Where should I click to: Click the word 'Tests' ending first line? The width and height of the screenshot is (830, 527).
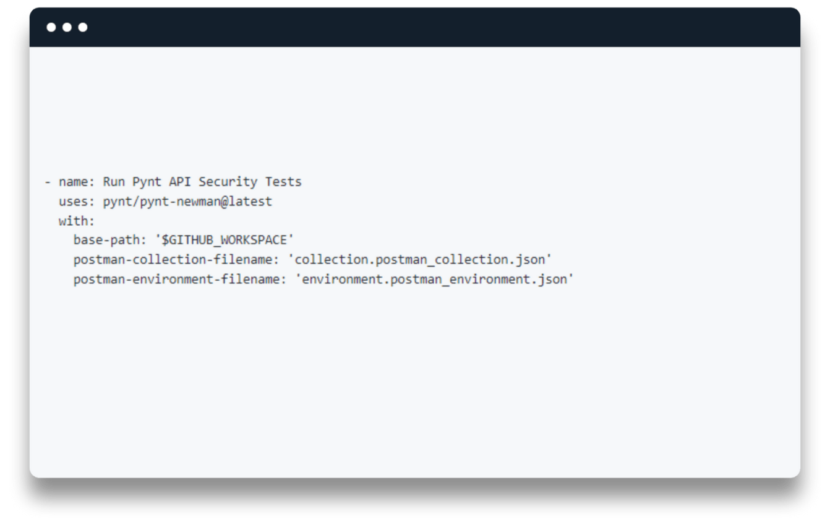point(283,182)
